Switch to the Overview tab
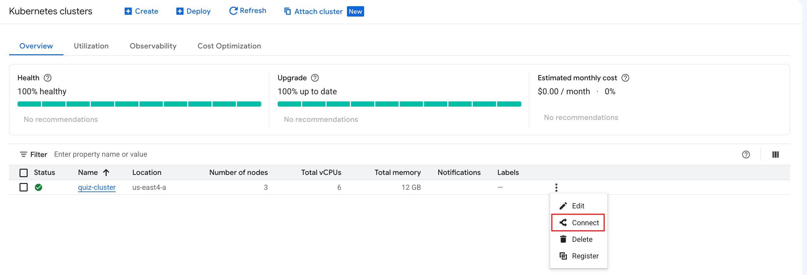 click(36, 46)
